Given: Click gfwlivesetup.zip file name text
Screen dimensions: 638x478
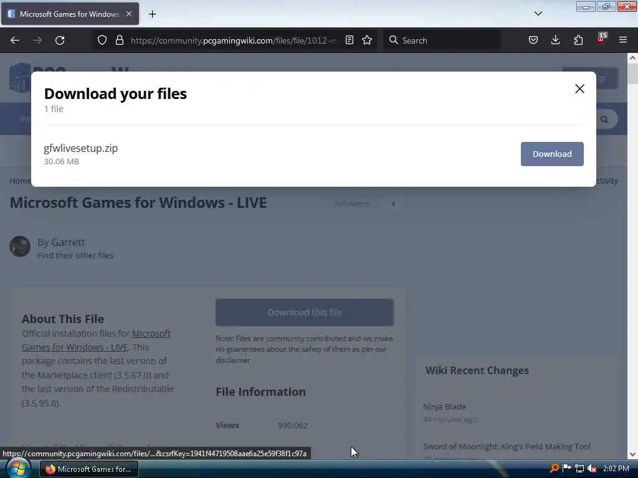Looking at the screenshot, I should (80, 148).
